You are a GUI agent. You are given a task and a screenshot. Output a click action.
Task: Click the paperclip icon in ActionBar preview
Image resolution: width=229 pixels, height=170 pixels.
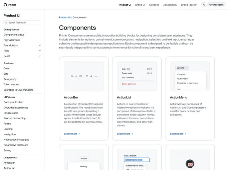[x=91, y=76]
